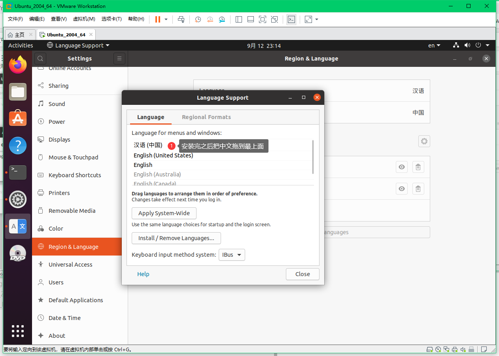Open the Settings hamburger menu

119,59
